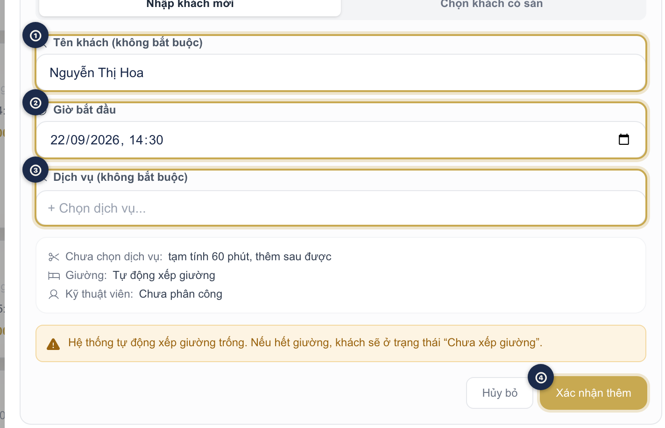Viewport: 665px width, 428px height.
Task: Click the Tự động xếp giường text
Action: point(164,275)
